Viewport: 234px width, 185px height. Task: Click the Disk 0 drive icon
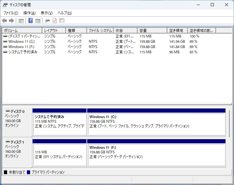[8, 111]
